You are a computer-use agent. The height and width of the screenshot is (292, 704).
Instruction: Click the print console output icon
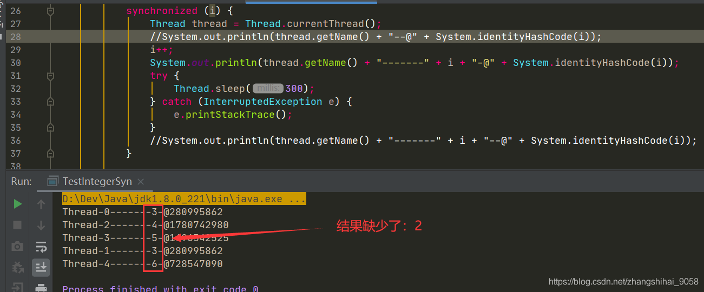pyautogui.click(x=41, y=287)
